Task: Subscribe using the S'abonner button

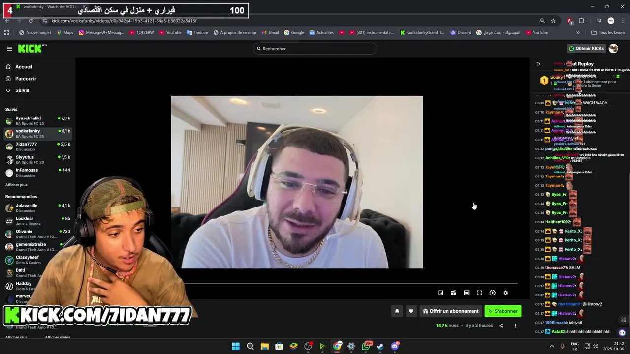Action: coord(503,311)
